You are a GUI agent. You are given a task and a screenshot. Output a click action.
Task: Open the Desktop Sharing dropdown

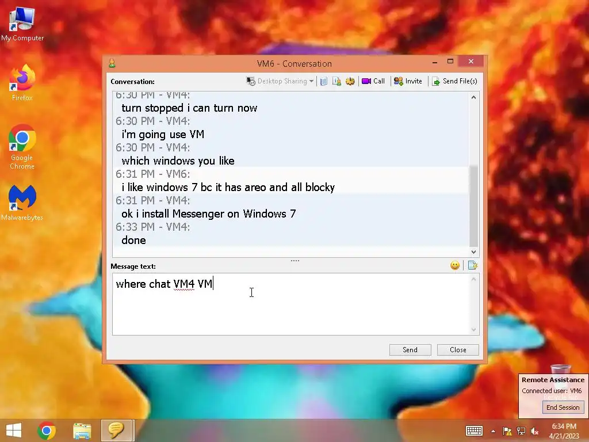click(280, 81)
